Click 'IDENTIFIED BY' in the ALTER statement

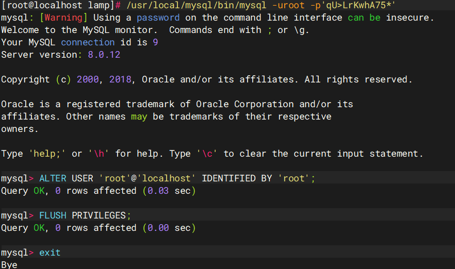pos(237,178)
